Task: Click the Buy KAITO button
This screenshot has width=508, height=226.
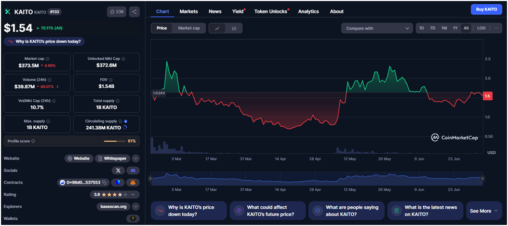Action: pyautogui.click(x=486, y=9)
